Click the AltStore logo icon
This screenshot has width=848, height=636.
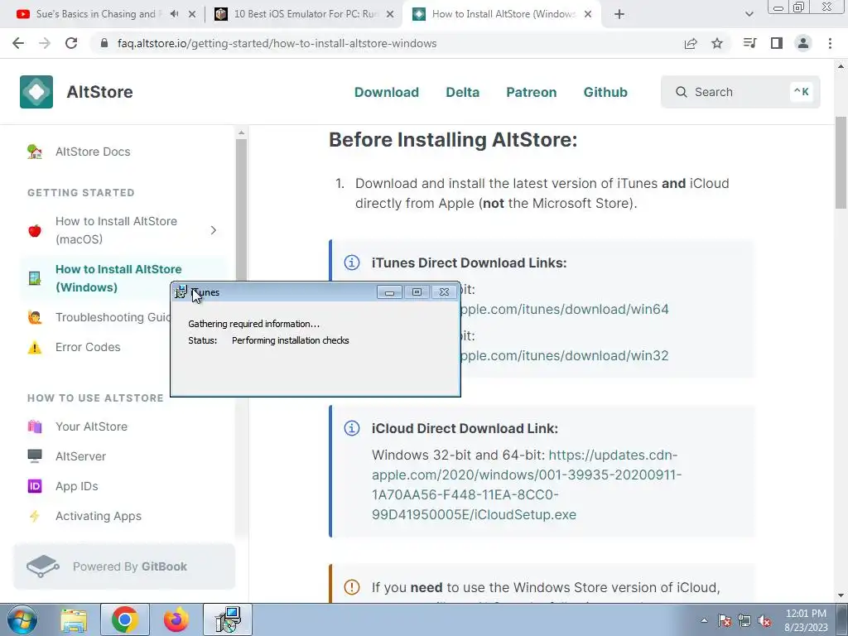(36, 92)
